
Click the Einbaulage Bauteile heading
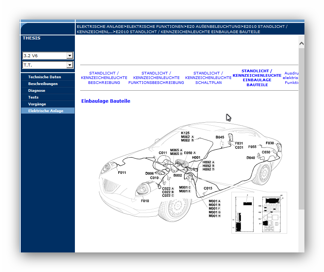click(106, 101)
